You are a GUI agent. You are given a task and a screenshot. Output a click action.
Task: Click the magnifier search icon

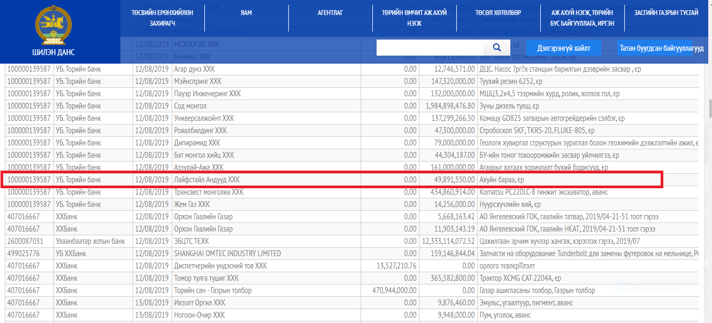click(497, 48)
